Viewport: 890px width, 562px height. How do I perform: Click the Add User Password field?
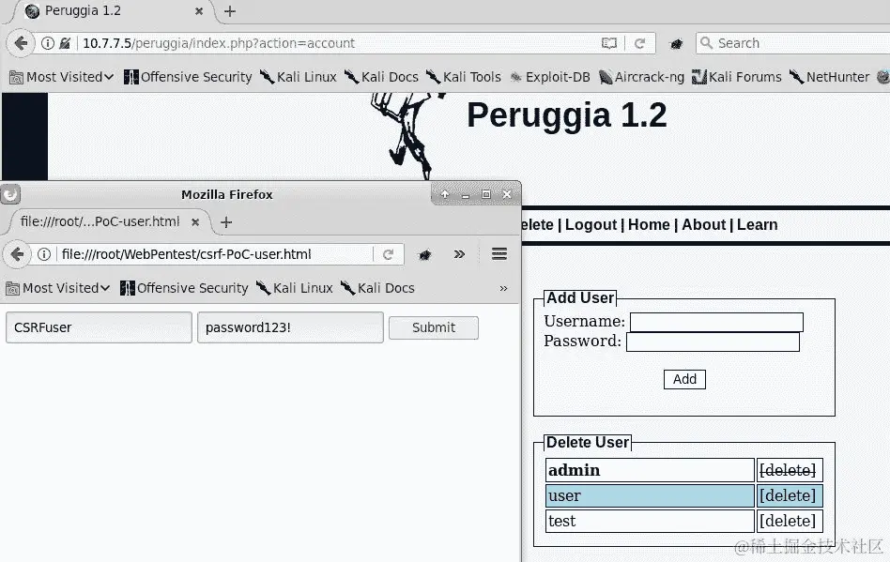click(x=713, y=342)
